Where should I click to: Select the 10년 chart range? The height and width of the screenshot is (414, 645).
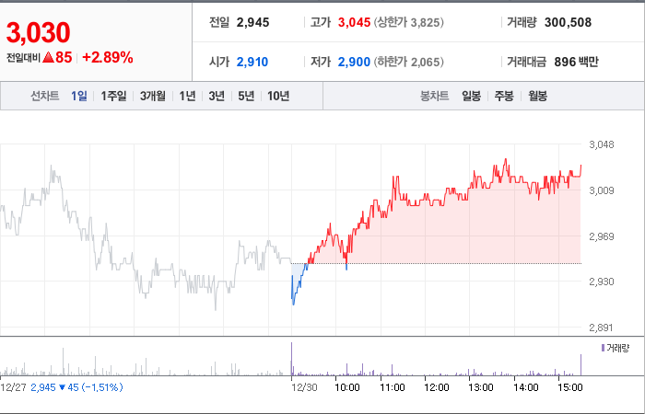(x=278, y=96)
